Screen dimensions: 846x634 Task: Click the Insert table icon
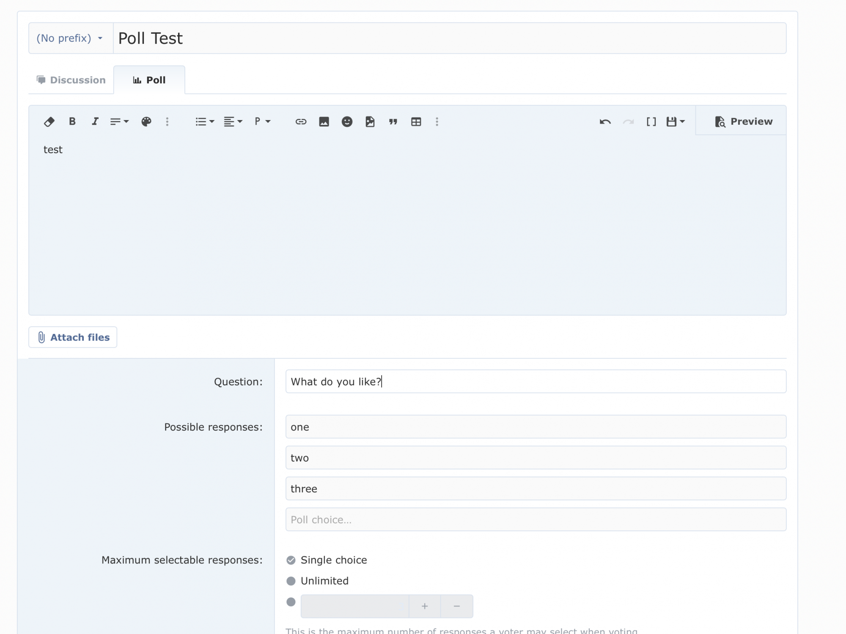pos(416,122)
